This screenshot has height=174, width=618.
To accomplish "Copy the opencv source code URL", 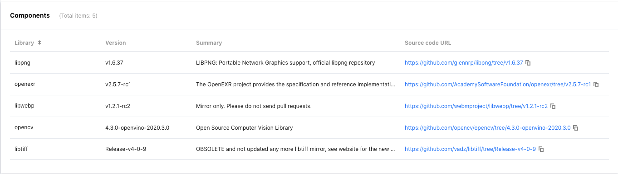I will point(576,128).
